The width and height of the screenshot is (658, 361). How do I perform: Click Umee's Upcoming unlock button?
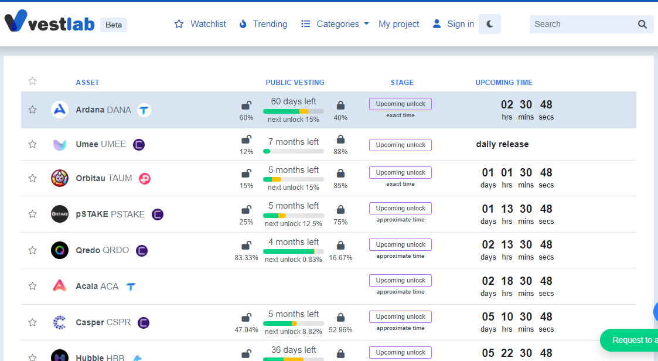point(400,145)
